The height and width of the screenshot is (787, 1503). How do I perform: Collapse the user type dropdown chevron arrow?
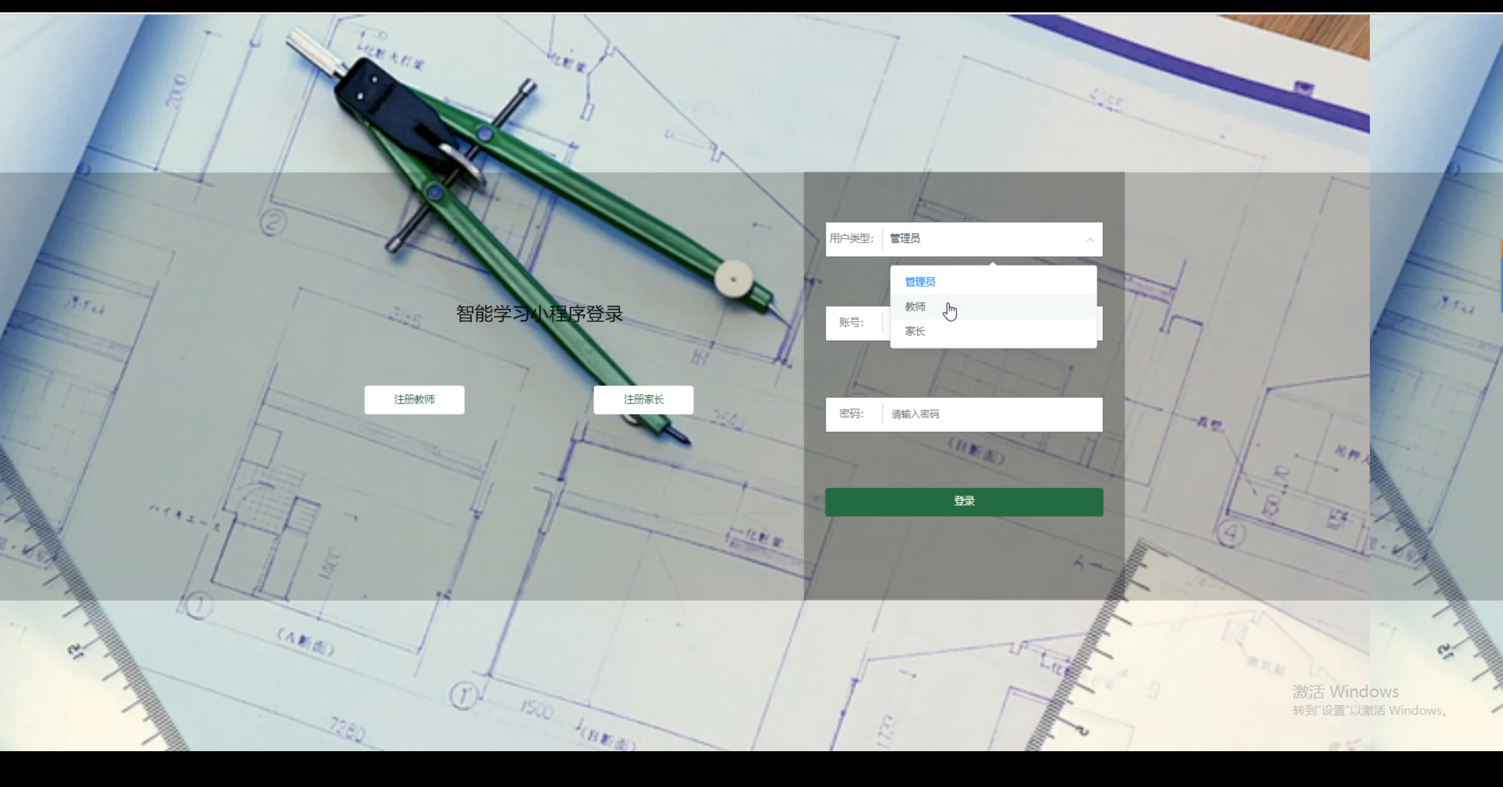pyautogui.click(x=1090, y=240)
